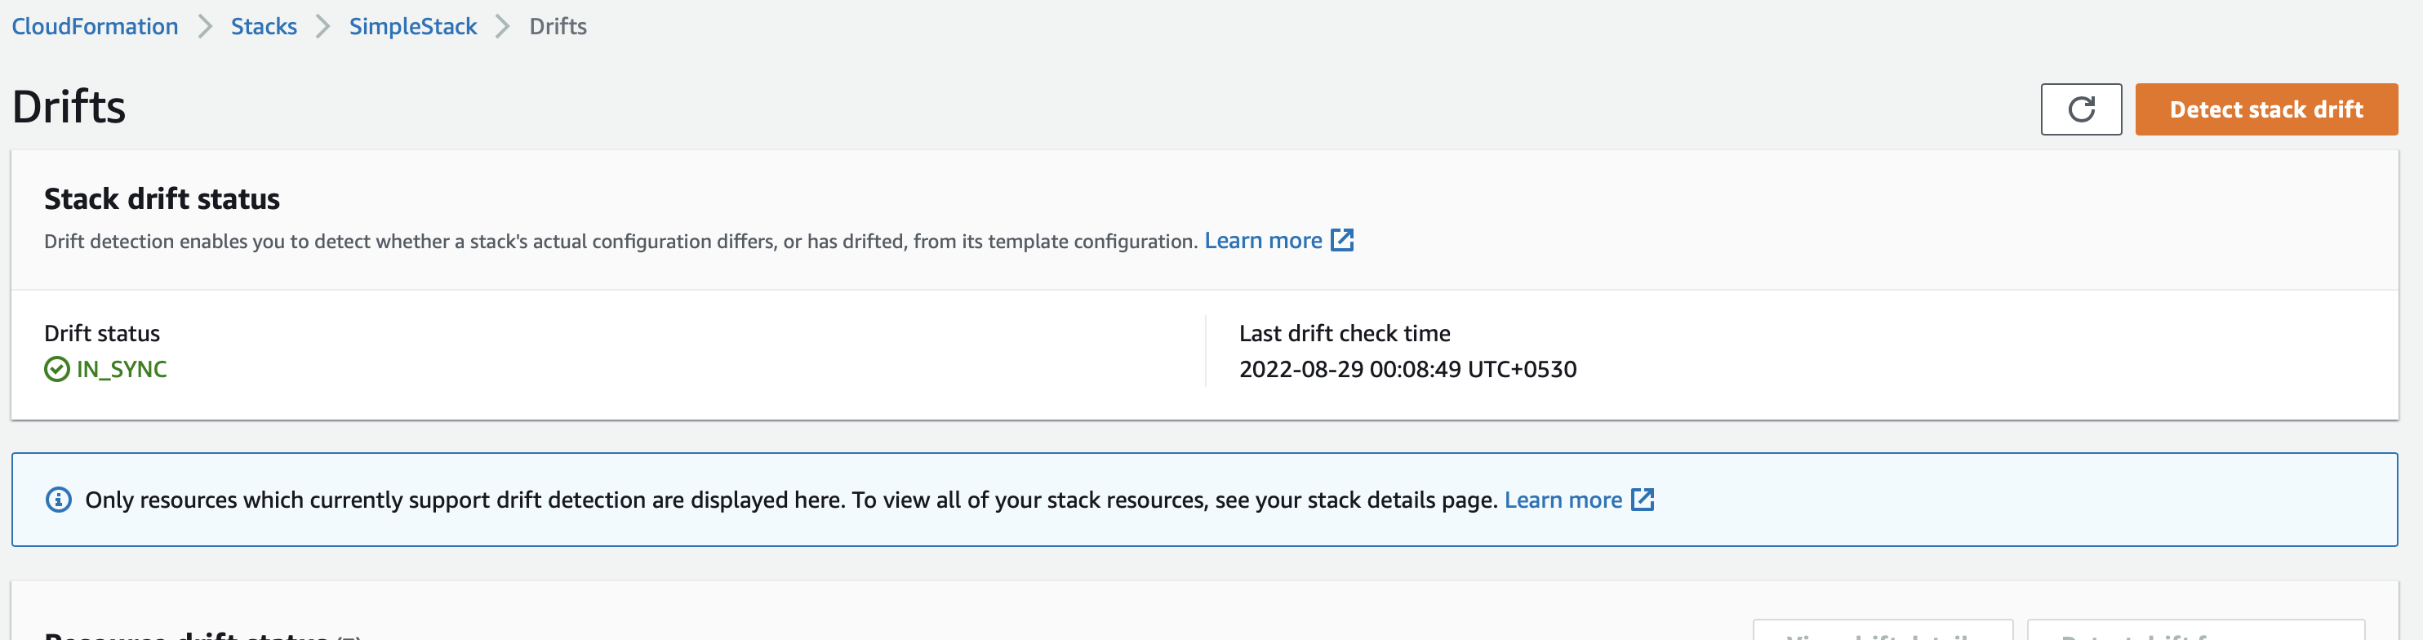The width and height of the screenshot is (2423, 640).
Task: Click external link icon in info banner
Action: click(1643, 500)
